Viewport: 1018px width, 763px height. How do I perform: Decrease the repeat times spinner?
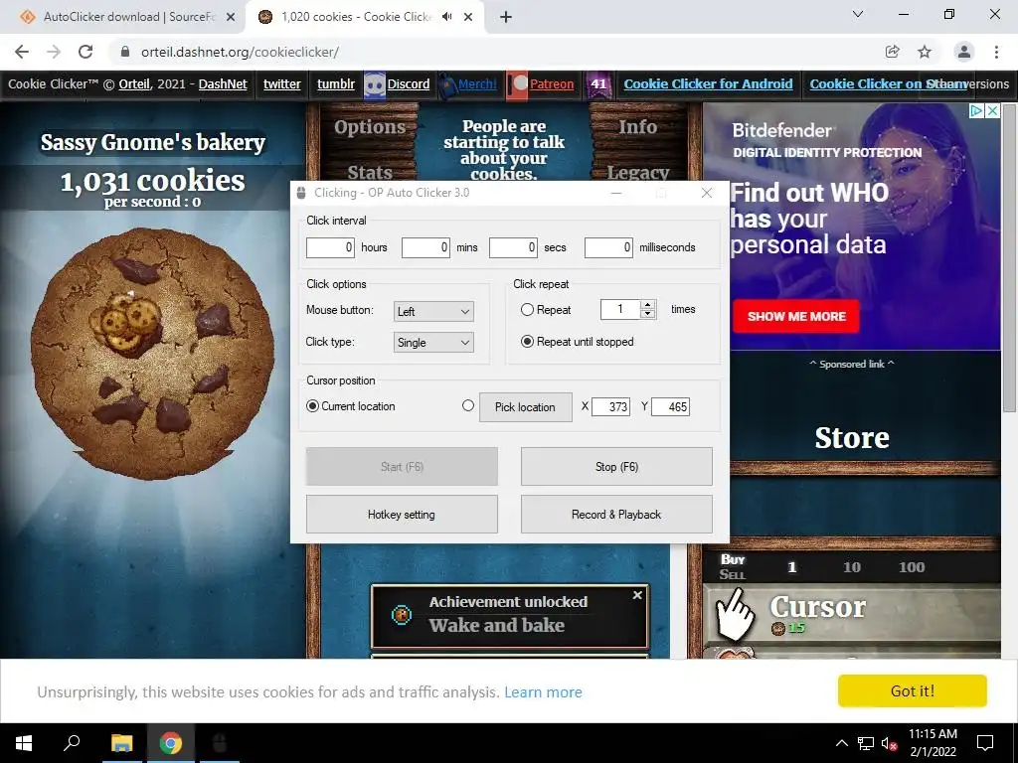[647, 314]
